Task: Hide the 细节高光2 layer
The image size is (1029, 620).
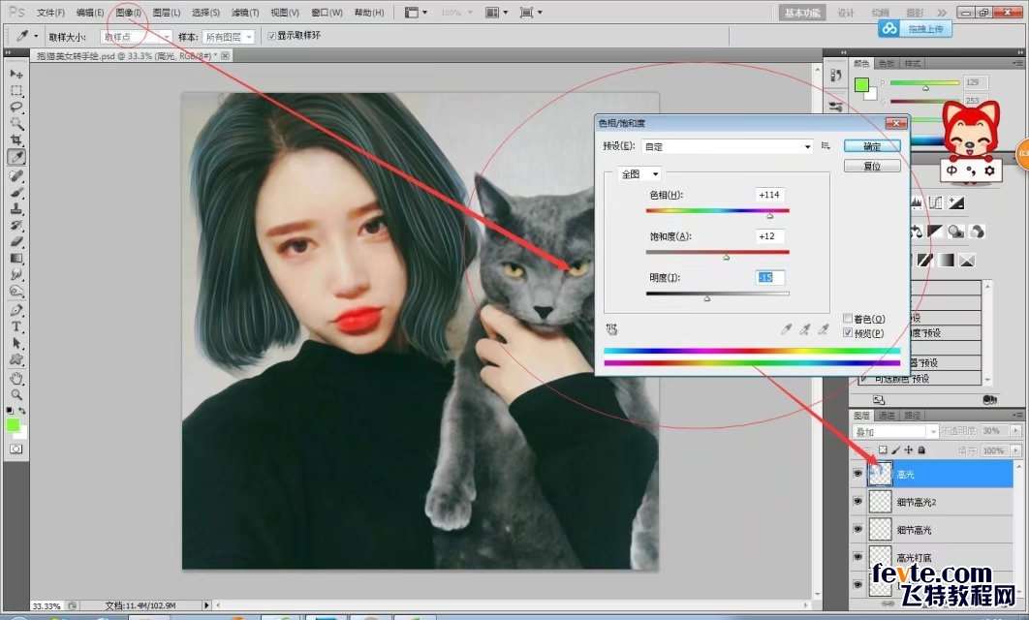Action: point(857,501)
